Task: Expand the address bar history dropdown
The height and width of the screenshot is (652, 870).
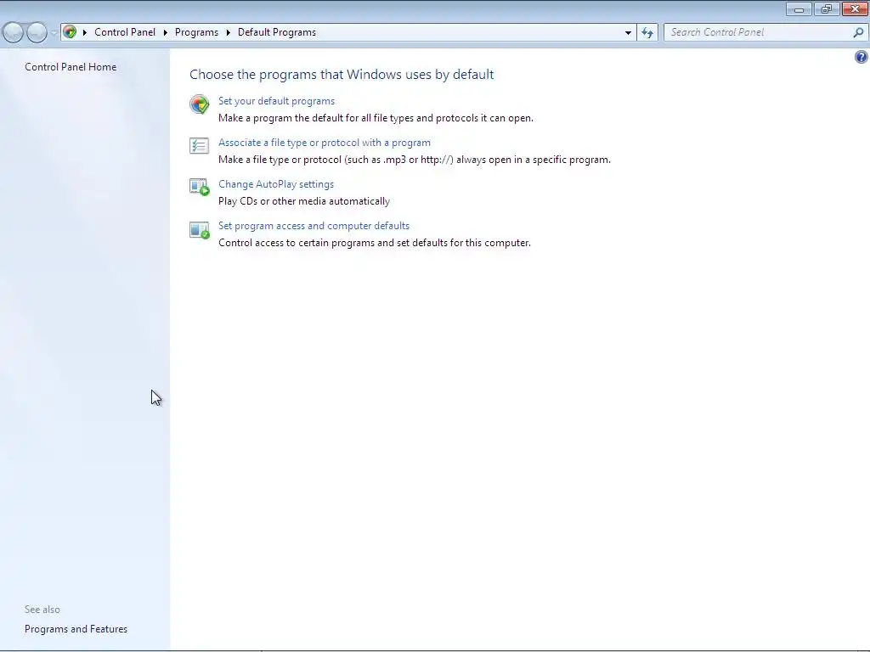Action: (628, 33)
